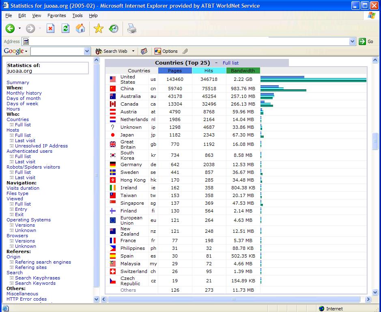Screen dimensions: 381x312
Task: Click the Hits column color header
Action: pos(209,71)
